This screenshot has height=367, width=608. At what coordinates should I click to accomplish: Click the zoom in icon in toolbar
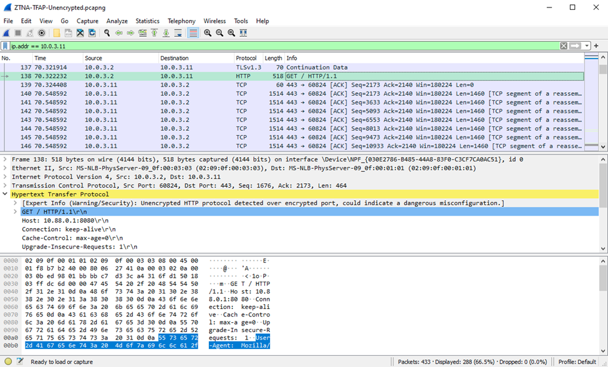(208, 33)
